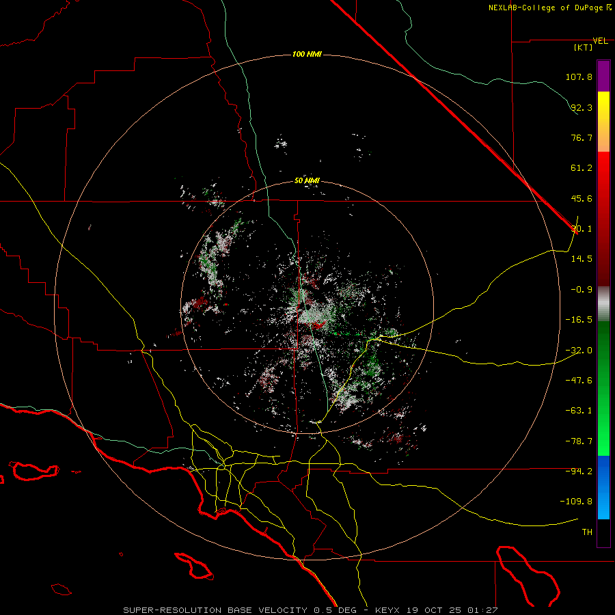This screenshot has width=615, height=615.
Task: Click the yellow-orange segment of velocity color bar
Action: tap(603, 122)
